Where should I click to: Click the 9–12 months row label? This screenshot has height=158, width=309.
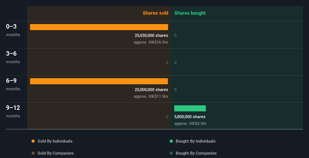pyautogui.click(x=13, y=111)
